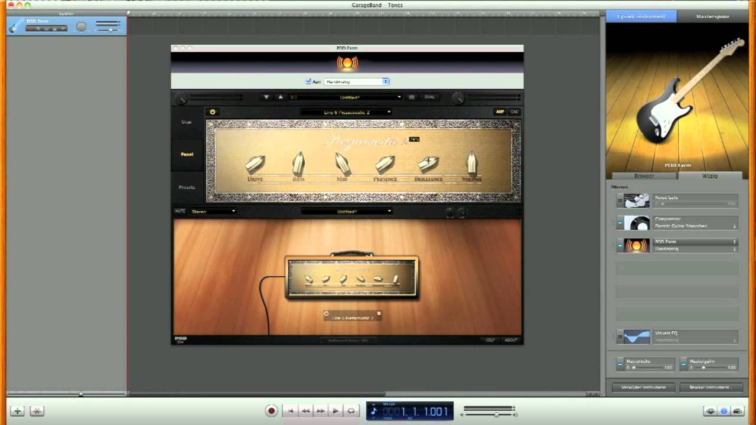The width and height of the screenshot is (756, 425).
Task: Open the Electric Guitar Smoothen preset dropdown
Action: tap(696, 226)
